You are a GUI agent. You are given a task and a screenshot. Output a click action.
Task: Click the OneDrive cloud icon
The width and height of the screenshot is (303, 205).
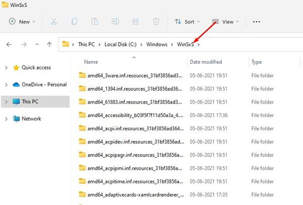16,85
